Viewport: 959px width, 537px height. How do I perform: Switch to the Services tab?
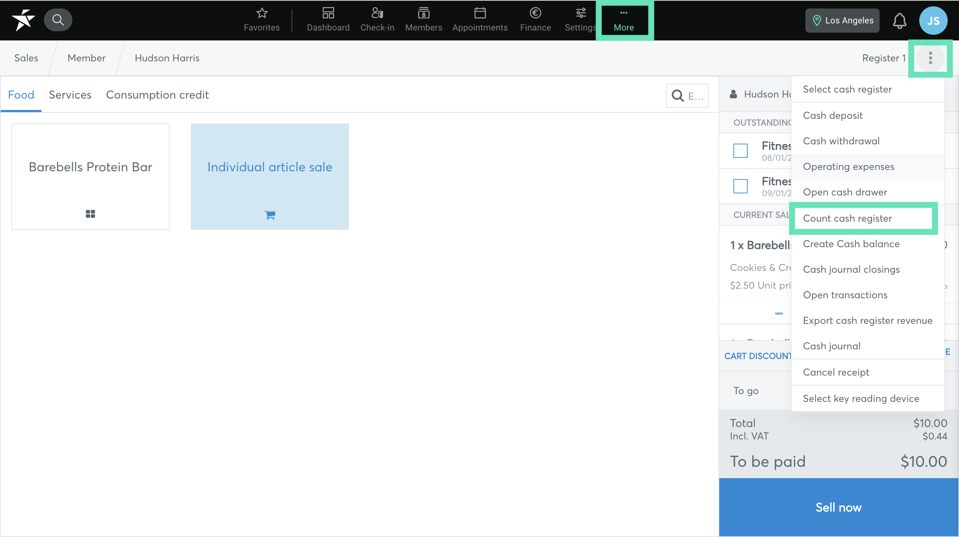[70, 95]
